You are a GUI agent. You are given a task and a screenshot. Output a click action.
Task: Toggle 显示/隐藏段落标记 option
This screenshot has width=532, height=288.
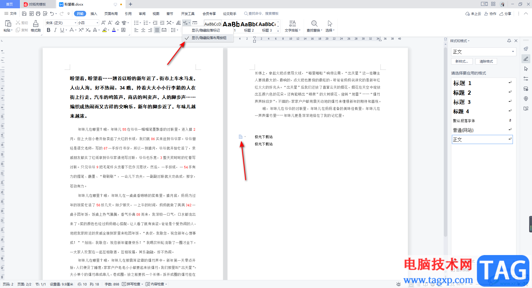[206, 30]
